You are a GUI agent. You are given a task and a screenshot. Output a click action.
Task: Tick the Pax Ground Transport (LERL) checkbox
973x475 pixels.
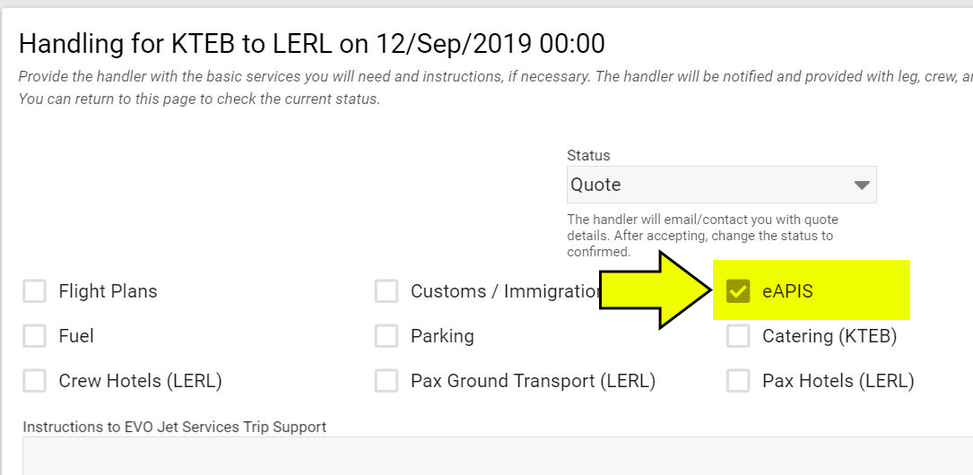pos(386,381)
